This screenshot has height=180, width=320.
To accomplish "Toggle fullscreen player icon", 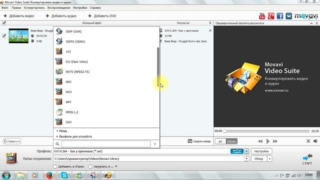I will [x=308, y=141].
